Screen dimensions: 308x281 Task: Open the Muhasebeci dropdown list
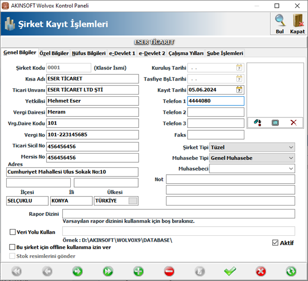tap(291, 168)
